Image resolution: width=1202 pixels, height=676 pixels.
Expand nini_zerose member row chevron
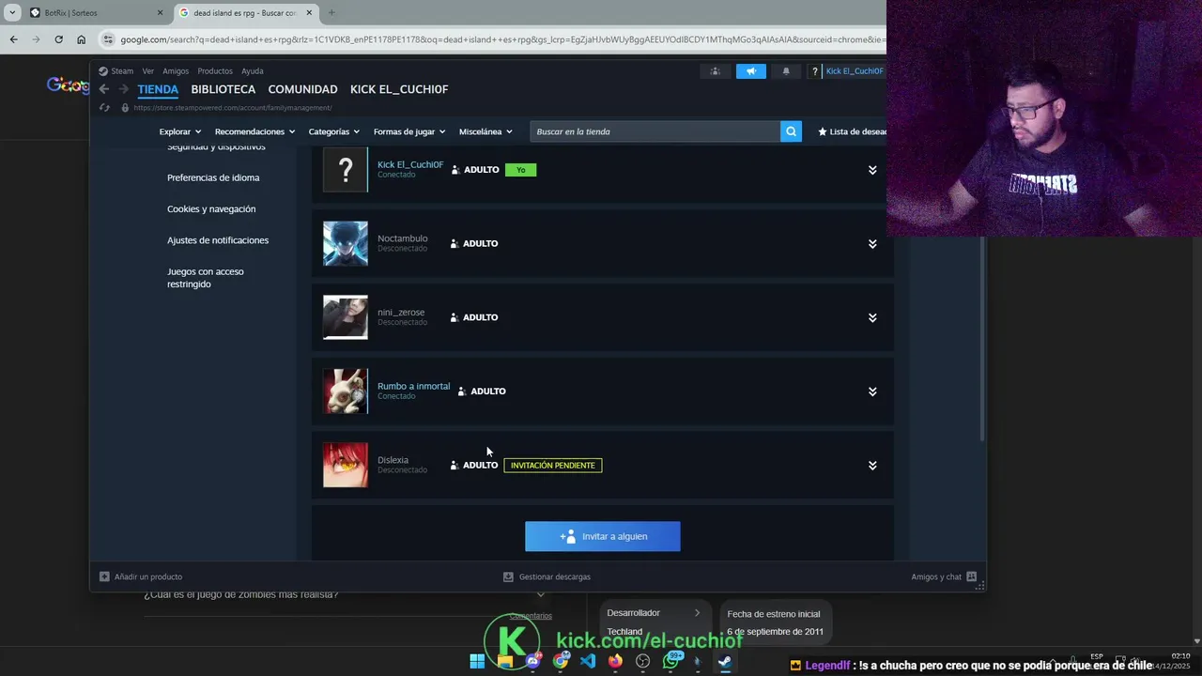(x=872, y=318)
